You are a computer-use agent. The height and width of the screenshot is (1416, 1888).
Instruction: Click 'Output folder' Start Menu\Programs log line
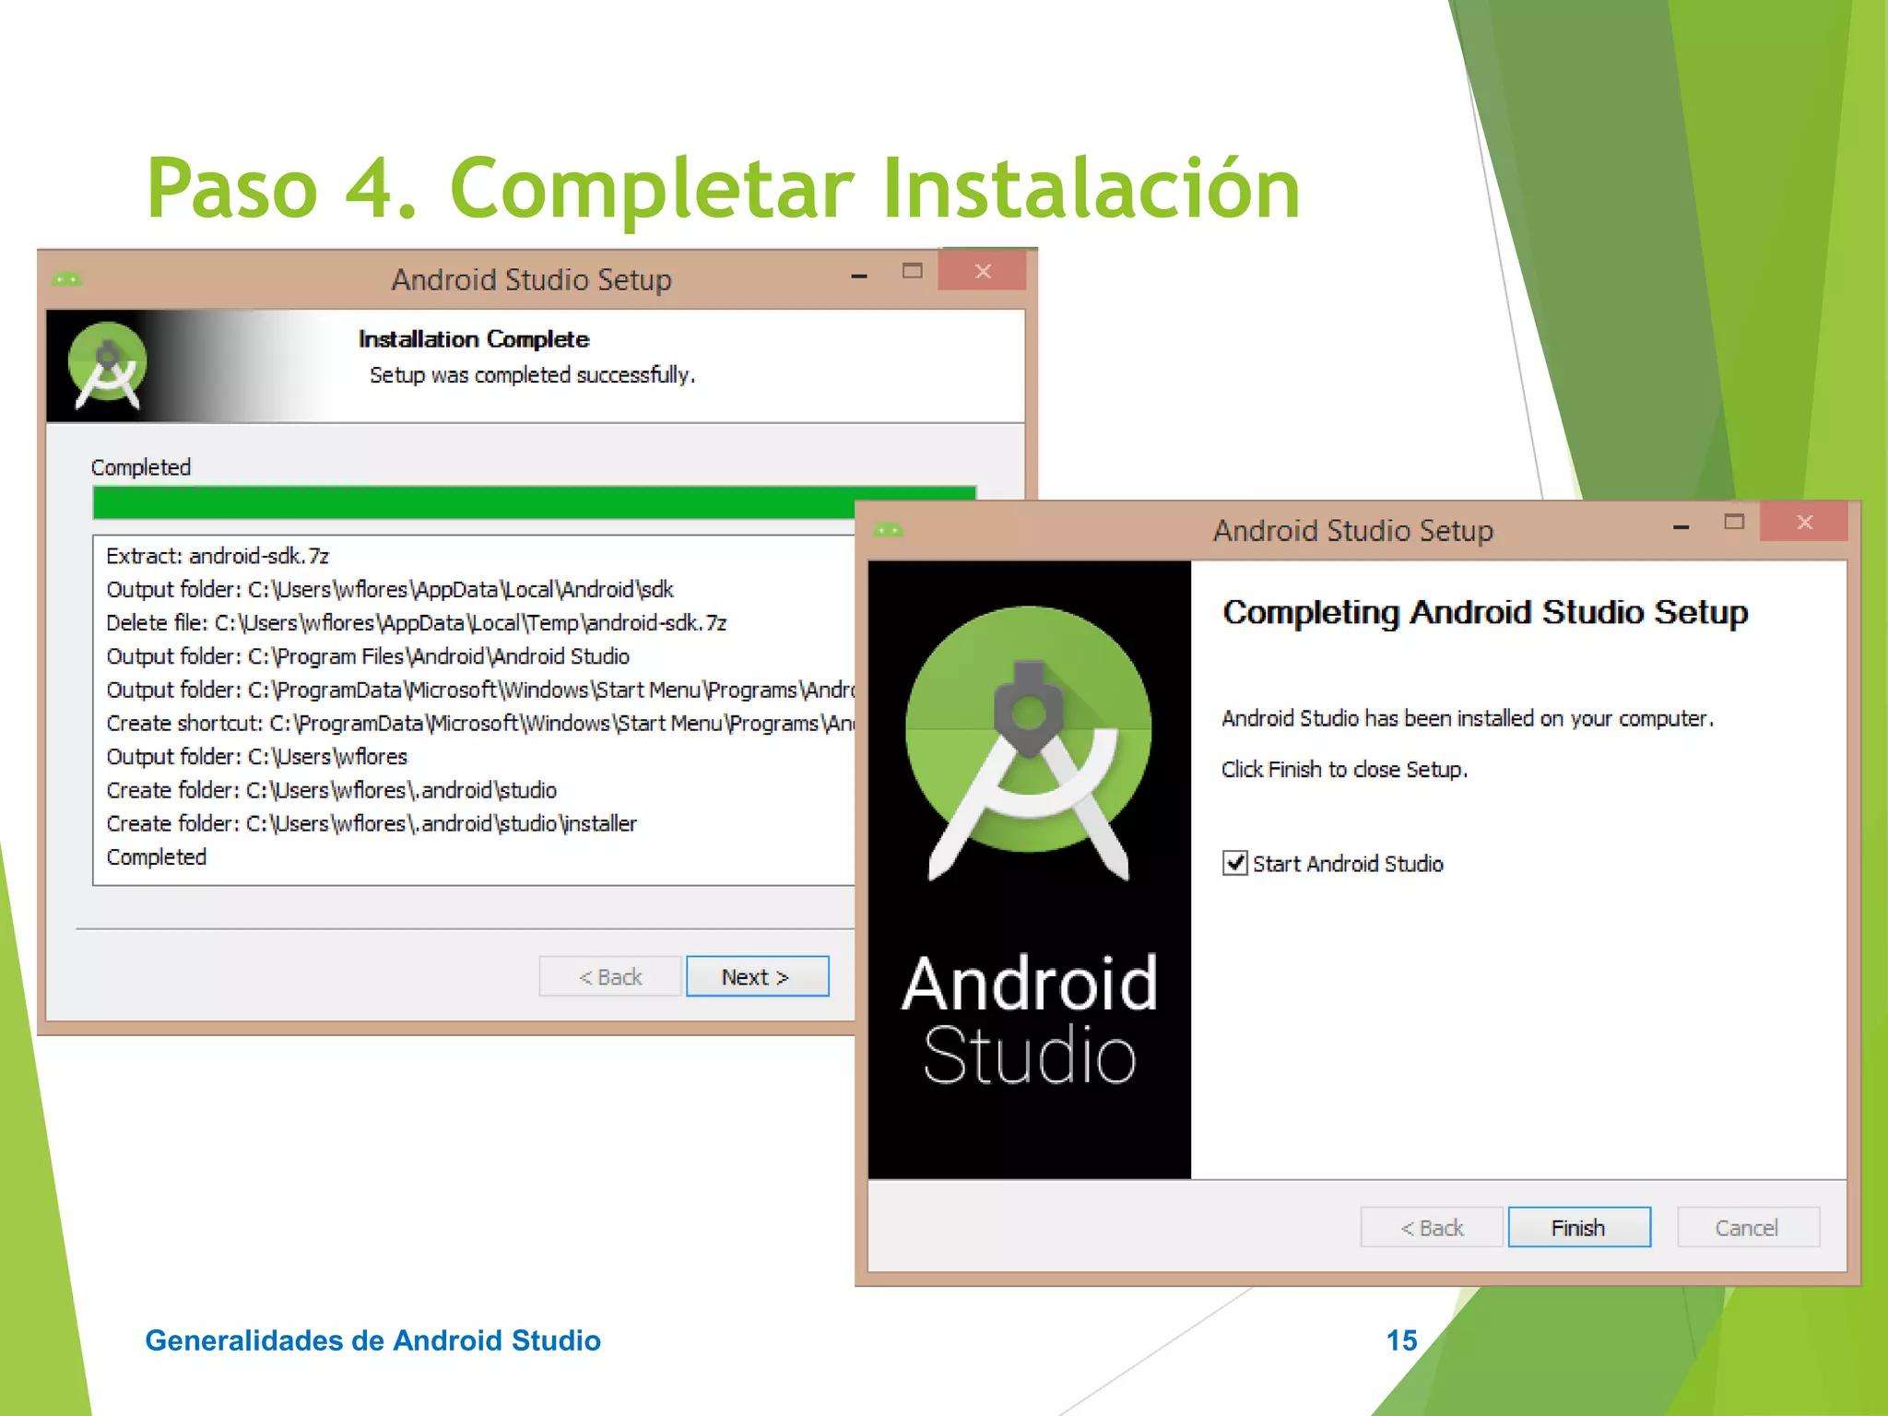pos(480,690)
